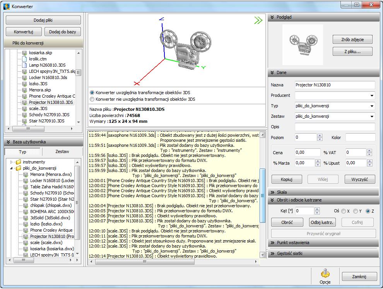Click the Cena input field
Screen dimensions: 383x289
click(308, 152)
